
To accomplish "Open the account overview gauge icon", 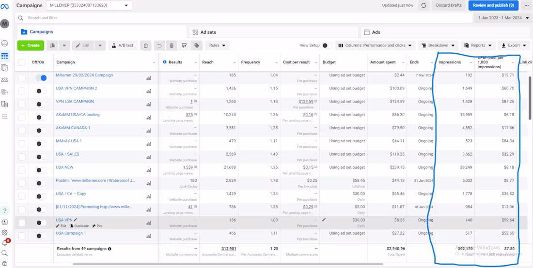I will click(4, 43).
